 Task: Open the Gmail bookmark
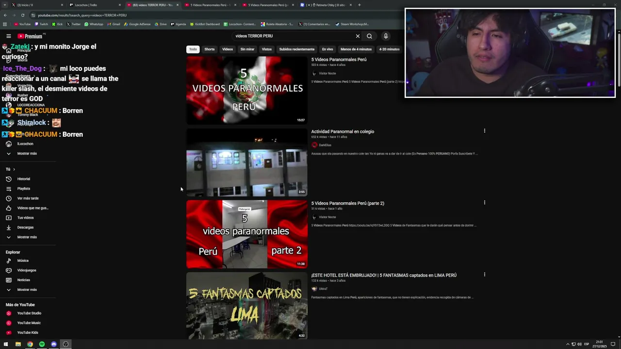pyautogui.click(x=114, y=24)
